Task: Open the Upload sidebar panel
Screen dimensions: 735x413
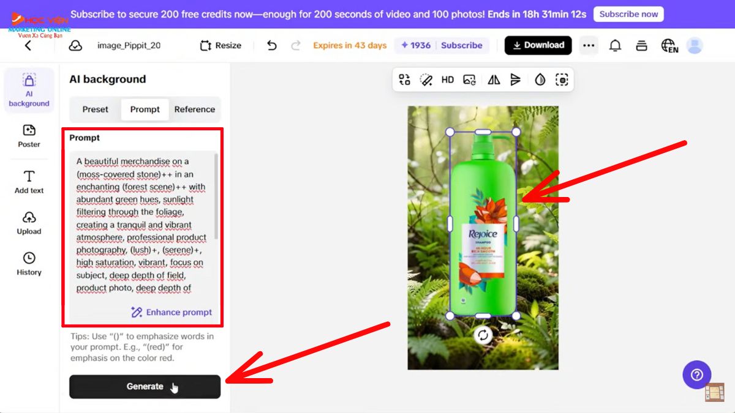Action: (x=29, y=223)
